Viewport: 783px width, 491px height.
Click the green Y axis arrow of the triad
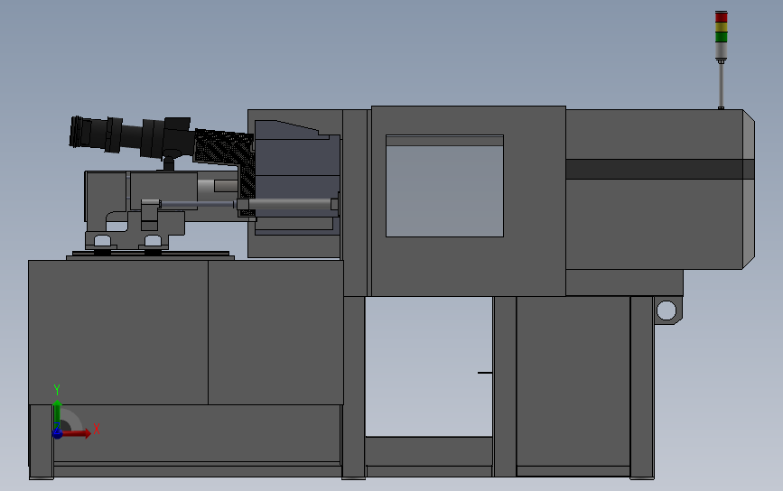pos(57,412)
